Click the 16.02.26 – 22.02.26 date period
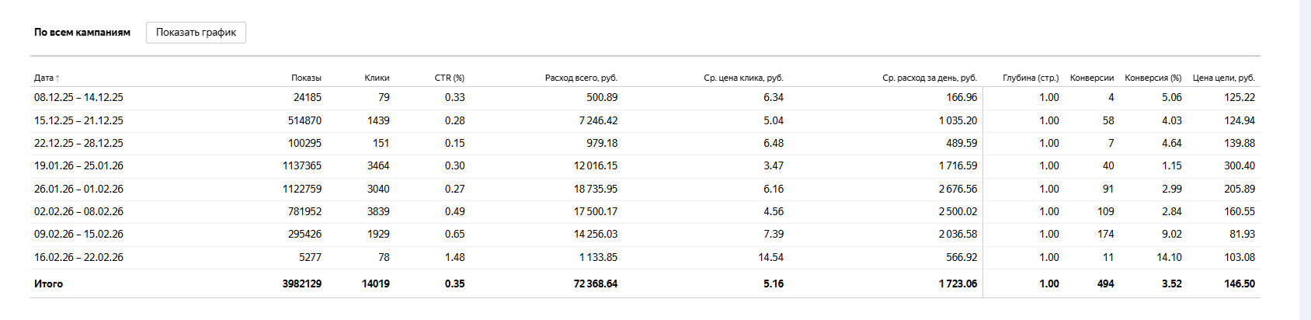 pos(78,257)
